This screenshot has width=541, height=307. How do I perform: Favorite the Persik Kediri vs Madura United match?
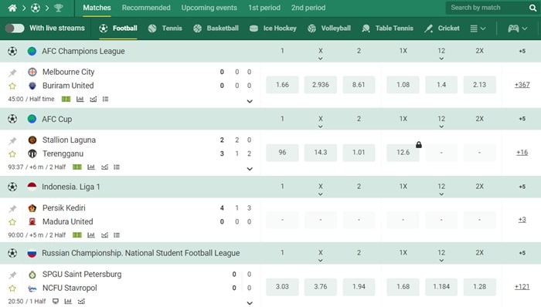(x=12, y=222)
